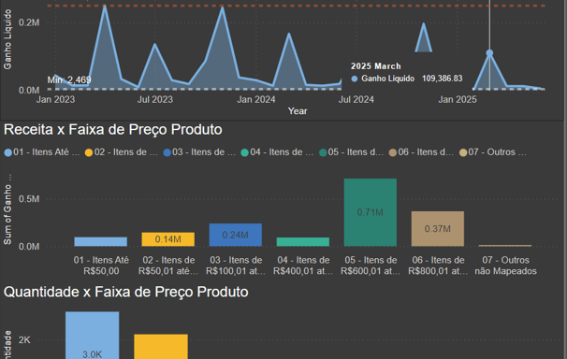The height and width of the screenshot is (359, 567).
Task: Click the Receita x Faixa de Preço Produto title
Action: coord(113,130)
